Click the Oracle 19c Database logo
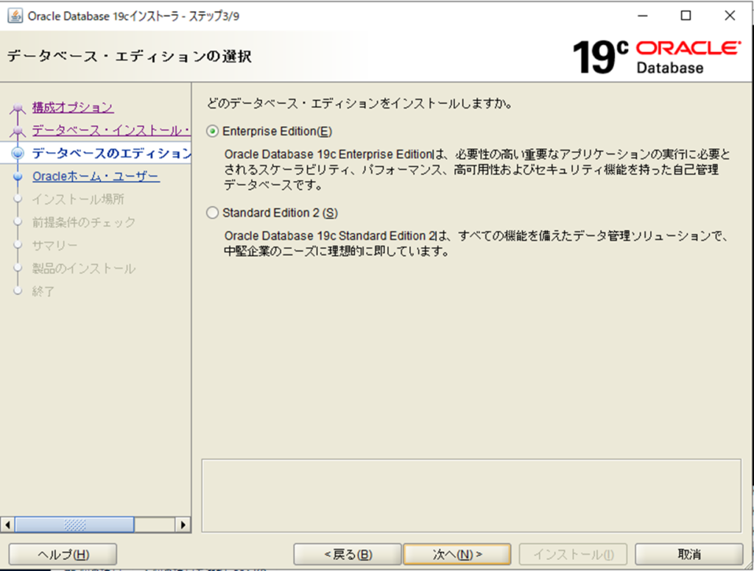This screenshot has height=571, width=754. tap(656, 57)
